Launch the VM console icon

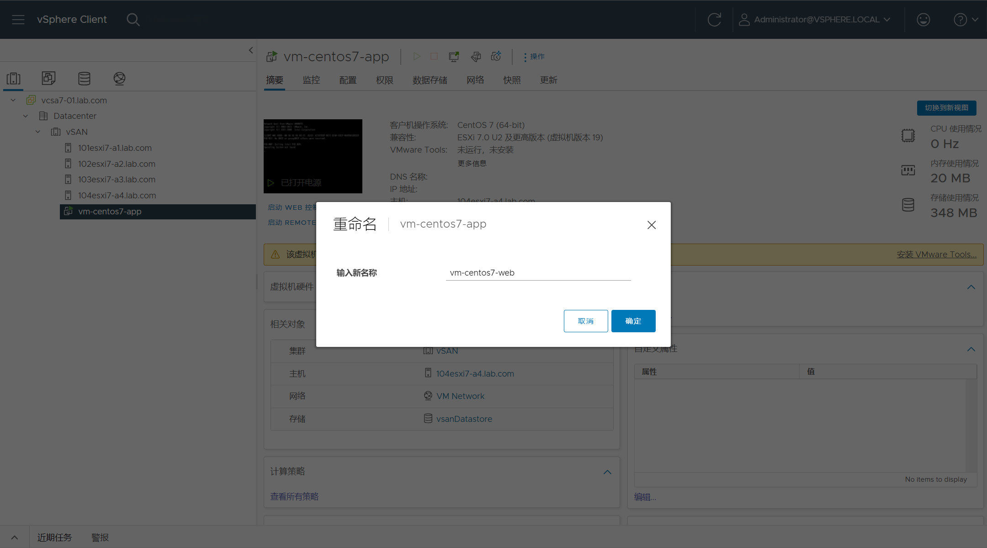click(454, 56)
